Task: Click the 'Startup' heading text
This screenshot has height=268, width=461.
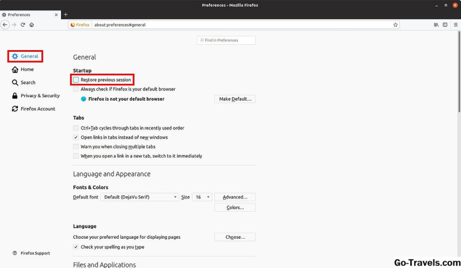Action: pyautogui.click(x=82, y=70)
